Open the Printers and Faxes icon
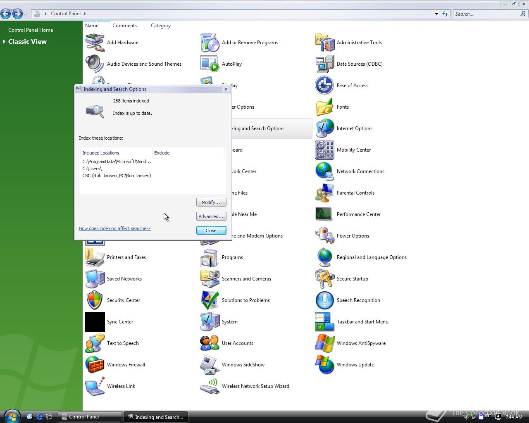Image resolution: width=529 pixels, height=423 pixels. 95,257
